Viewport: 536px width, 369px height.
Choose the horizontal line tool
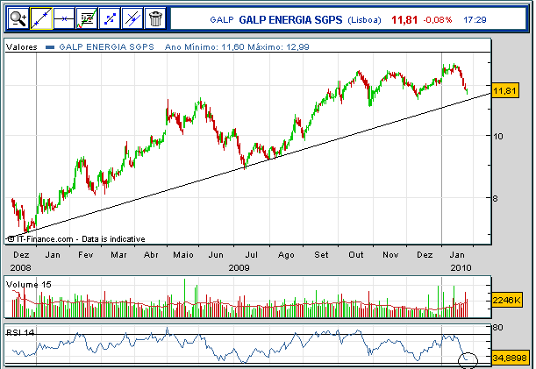pos(64,18)
